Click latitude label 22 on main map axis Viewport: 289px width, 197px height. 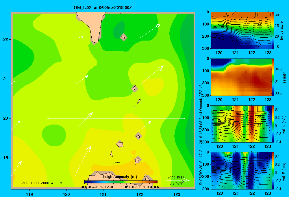[6, 39]
